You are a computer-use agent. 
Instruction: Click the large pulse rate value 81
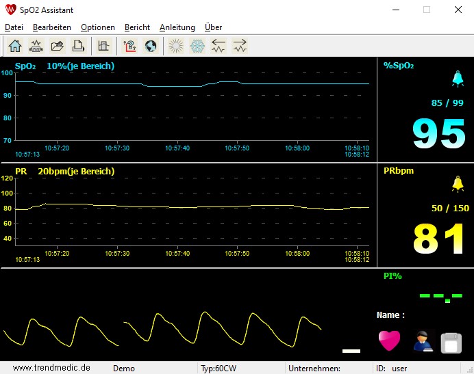438,239
